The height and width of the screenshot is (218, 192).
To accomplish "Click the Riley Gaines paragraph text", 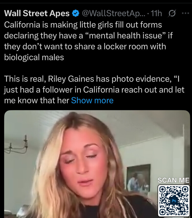I will point(94,90).
